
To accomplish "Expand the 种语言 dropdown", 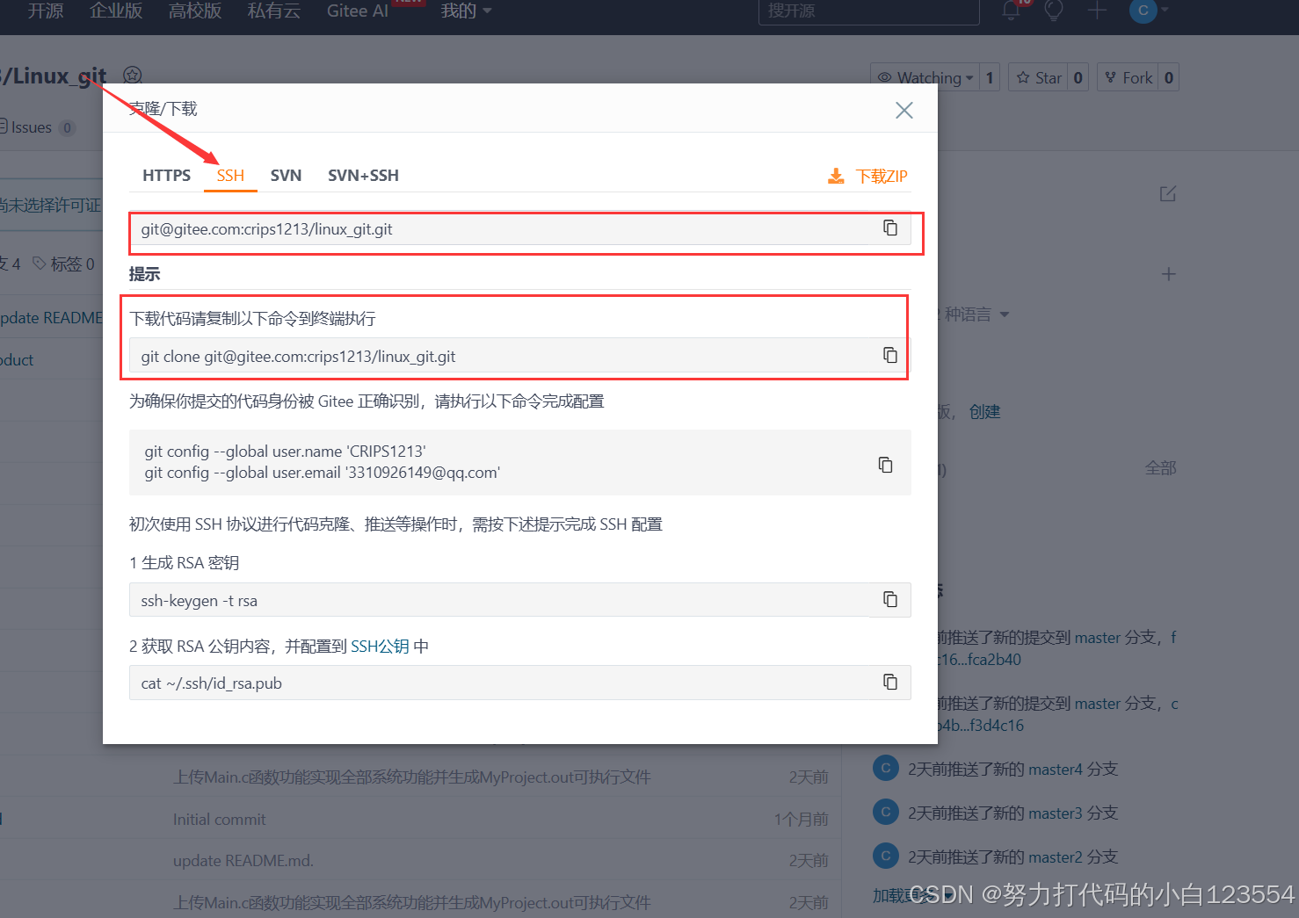I will pyautogui.click(x=974, y=314).
